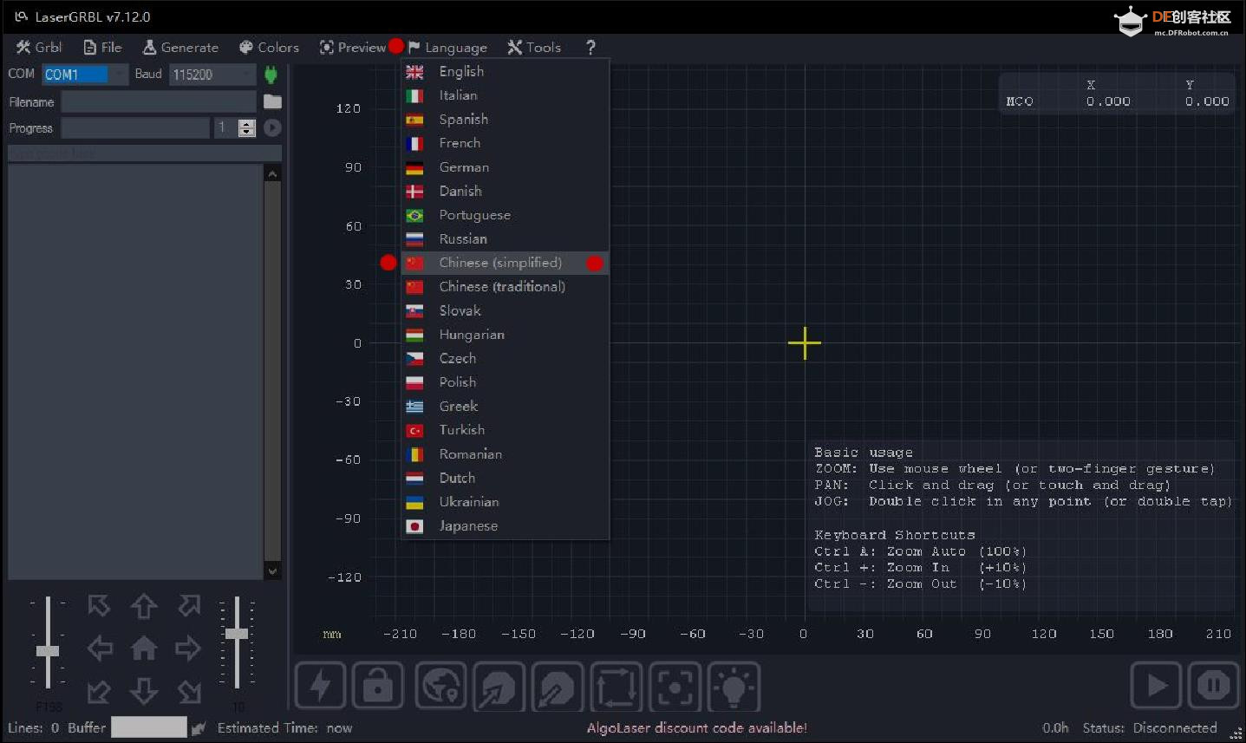Jog left with the left arrow
Viewport: 1246px width, 743px height.
click(x=100, y=648)
